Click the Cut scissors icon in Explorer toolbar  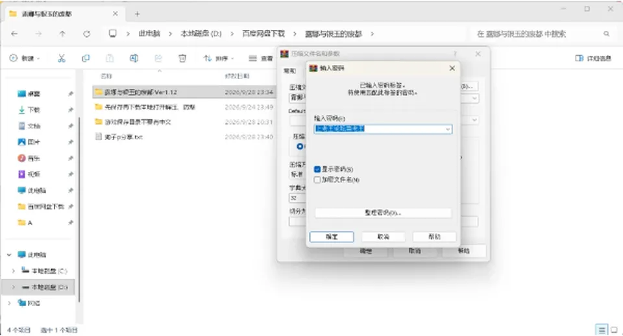click(x=62, y=58)
